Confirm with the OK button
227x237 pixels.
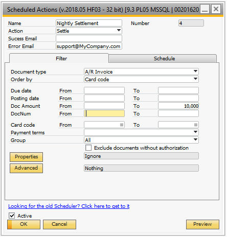pyautogui.click(x=24, y=224)
